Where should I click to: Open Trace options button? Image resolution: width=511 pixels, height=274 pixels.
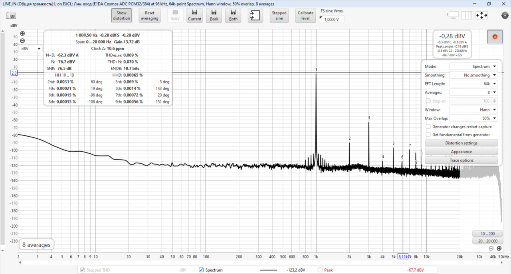point(461,160)
